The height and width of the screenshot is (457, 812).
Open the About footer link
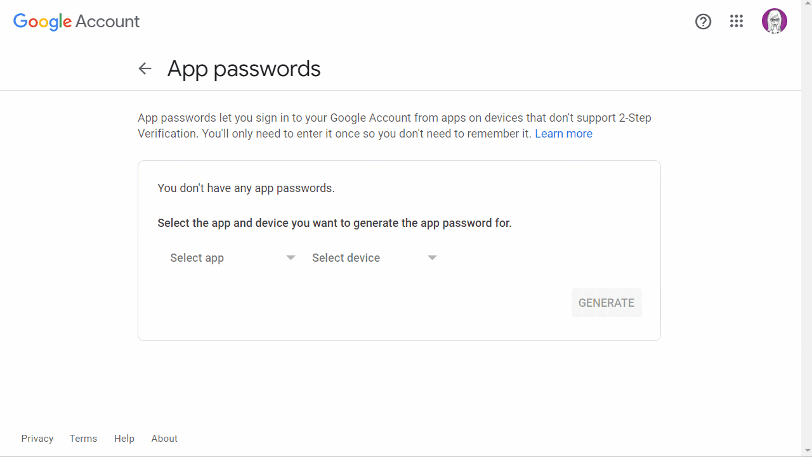(x=164, y=439)
